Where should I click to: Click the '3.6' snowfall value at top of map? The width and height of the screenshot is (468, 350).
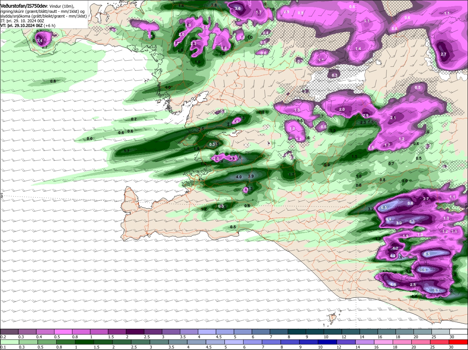238,8
